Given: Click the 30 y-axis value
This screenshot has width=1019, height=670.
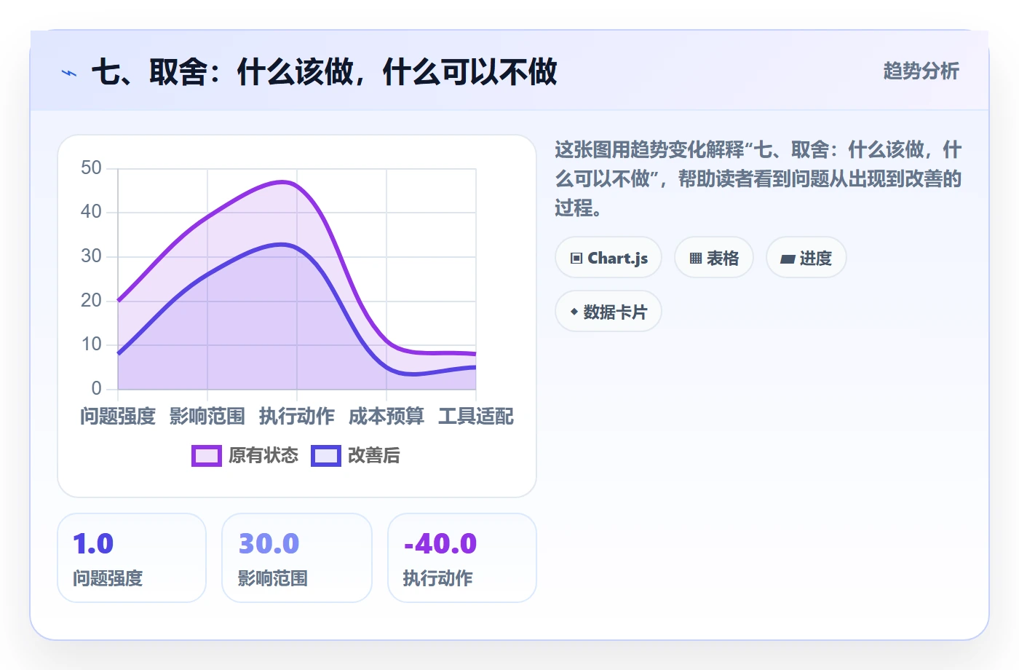Looking at the screenshot, I should (x=92, y=256).
